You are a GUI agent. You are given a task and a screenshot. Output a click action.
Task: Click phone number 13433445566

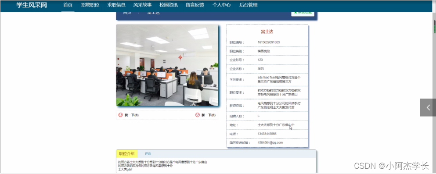coord(267,134)
